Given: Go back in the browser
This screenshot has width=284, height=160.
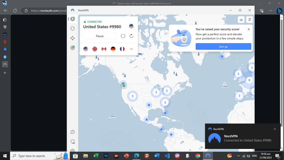Looking at the screenshot, I should 6,11.
